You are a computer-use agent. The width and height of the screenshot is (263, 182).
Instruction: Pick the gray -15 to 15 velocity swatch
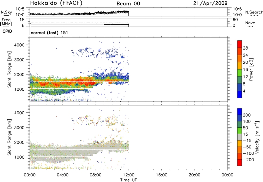[x=240, y=137]
